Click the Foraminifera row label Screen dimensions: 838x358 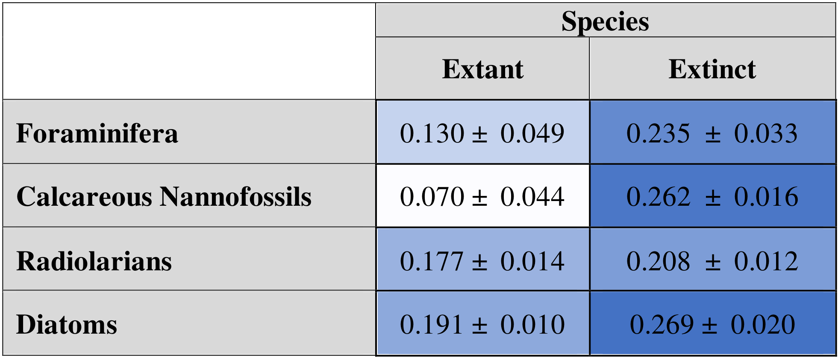tap(97, 133)
